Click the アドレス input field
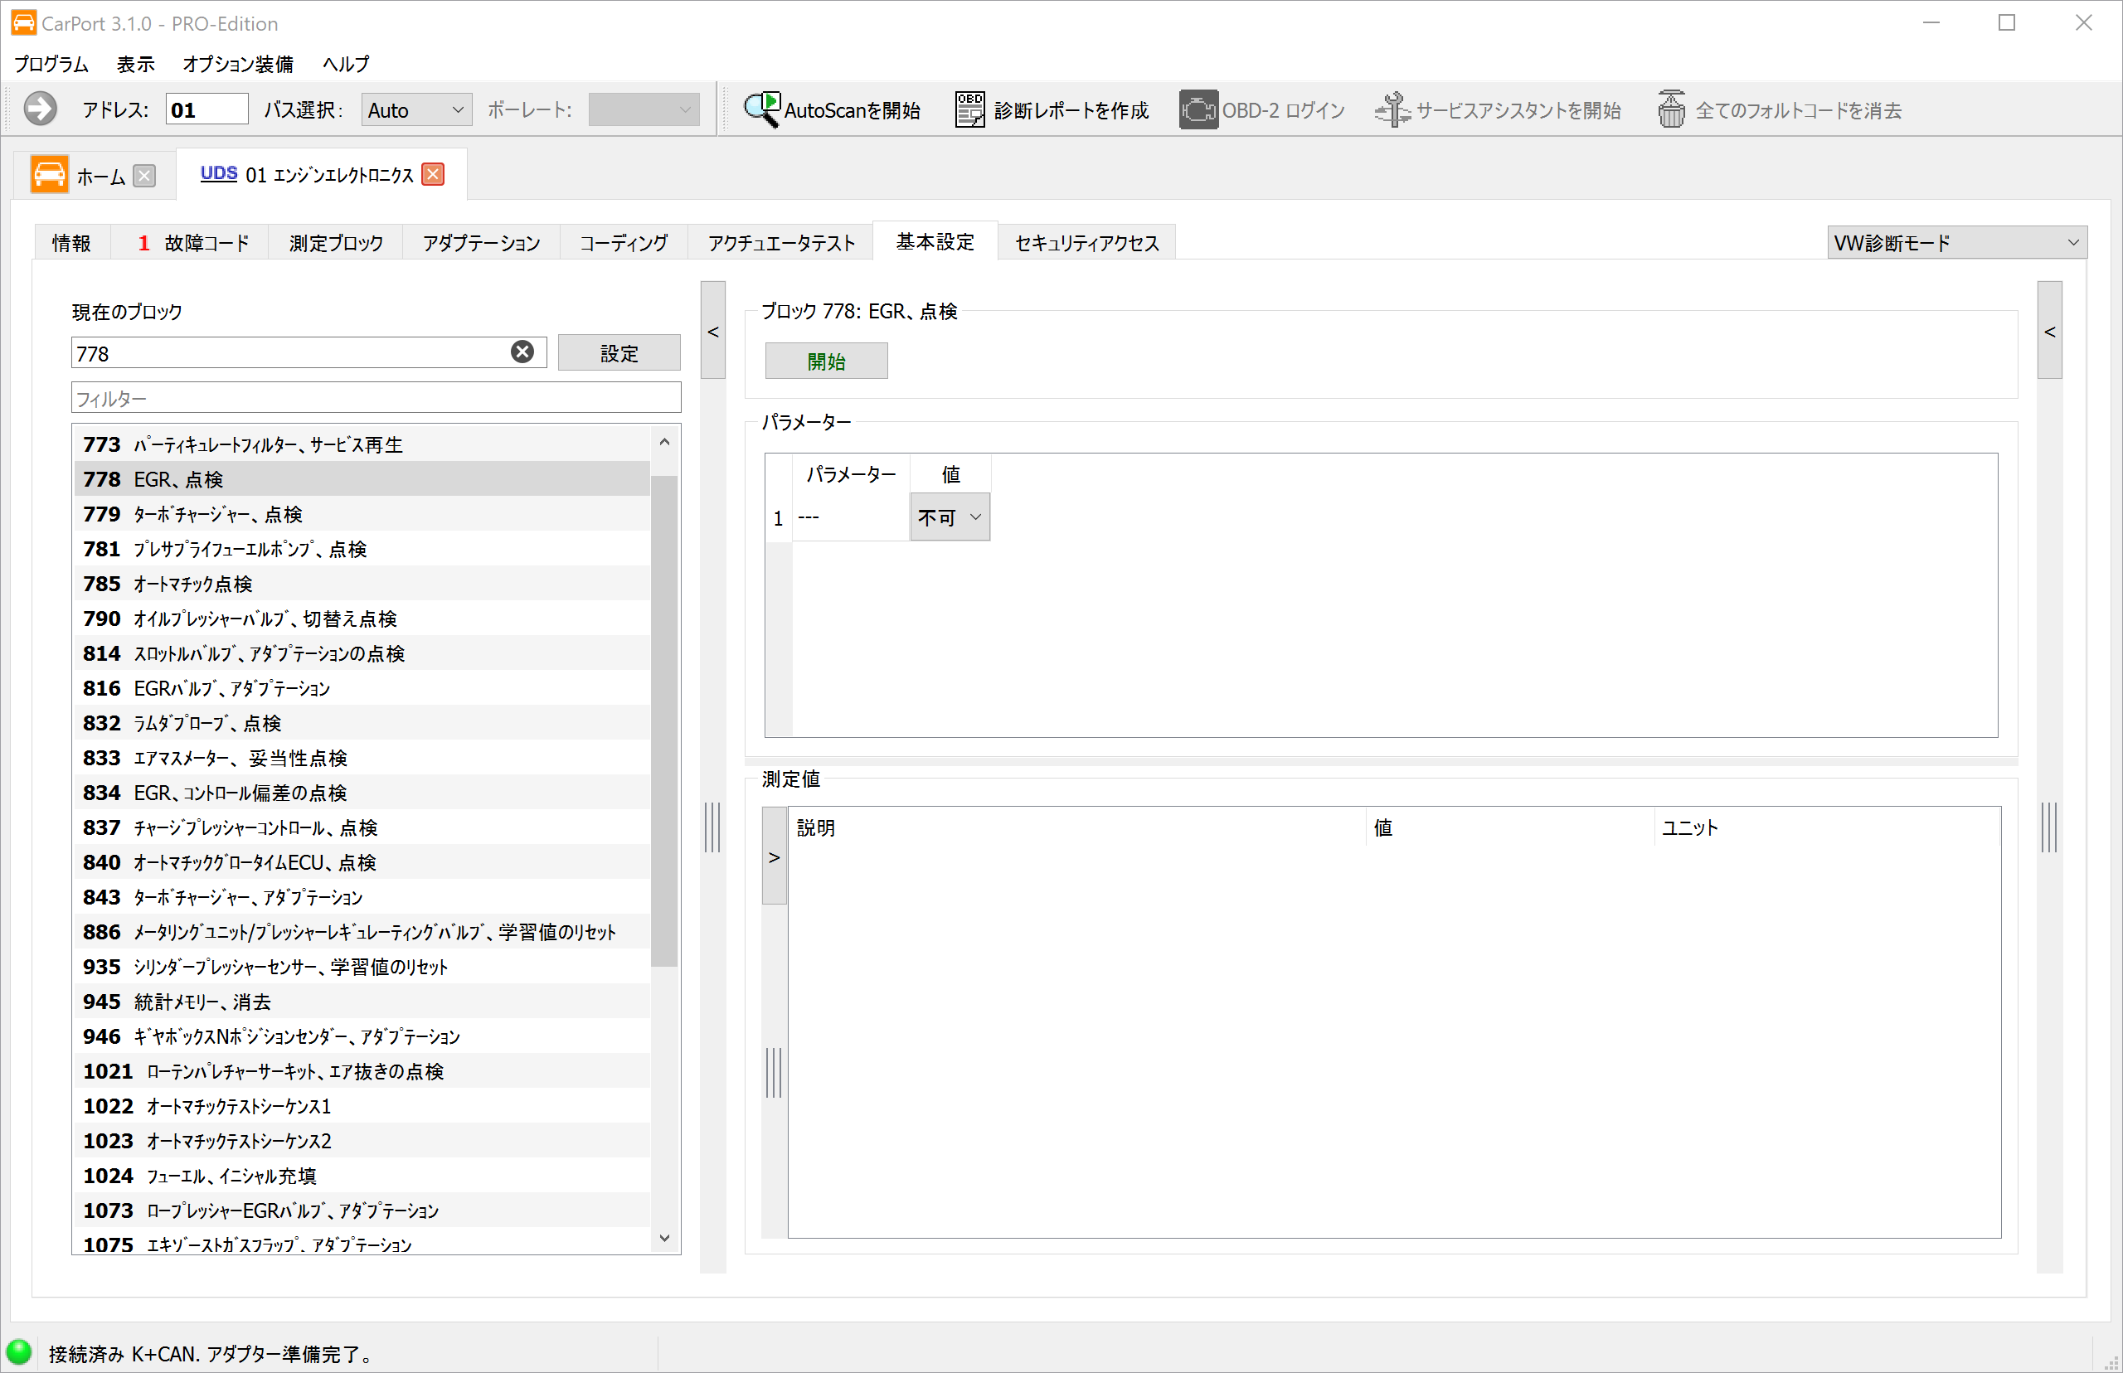Viewport: 2123px width, 1373px height. (206, 109)
